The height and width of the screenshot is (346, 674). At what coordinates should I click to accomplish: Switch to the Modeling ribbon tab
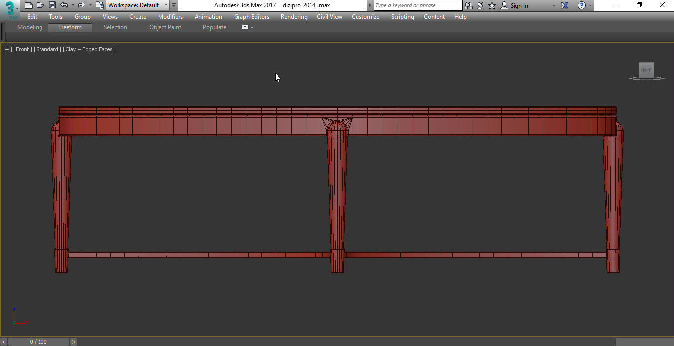(x=30, y=27)
